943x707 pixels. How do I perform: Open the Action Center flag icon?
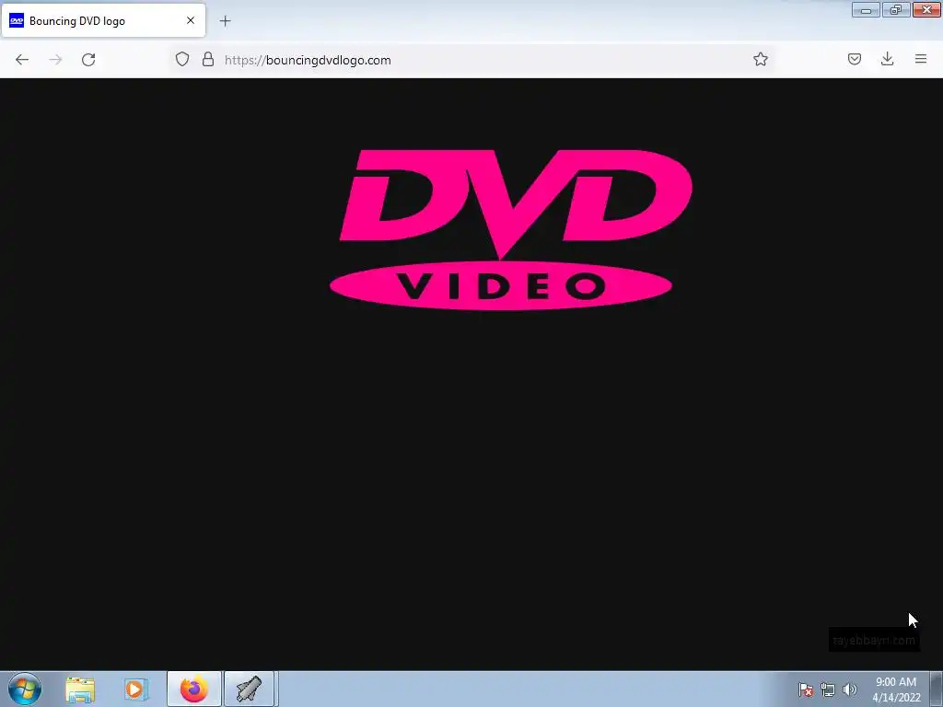(806, 690)
